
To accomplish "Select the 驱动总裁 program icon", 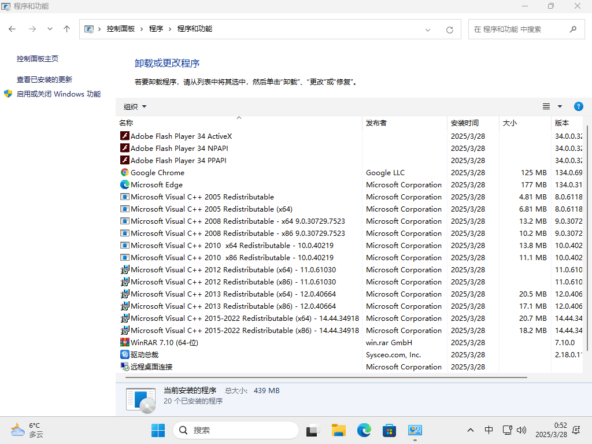I will pos(125,354).
